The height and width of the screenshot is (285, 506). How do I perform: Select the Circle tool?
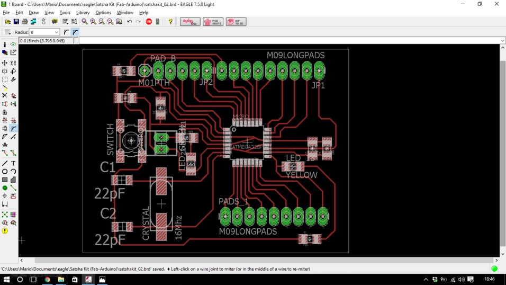point(5,172)
